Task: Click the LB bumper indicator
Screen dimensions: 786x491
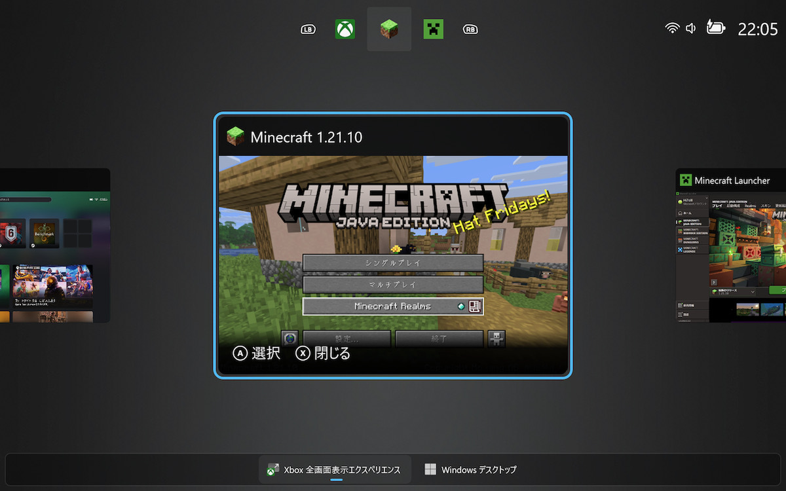Action: click(308, 29)
